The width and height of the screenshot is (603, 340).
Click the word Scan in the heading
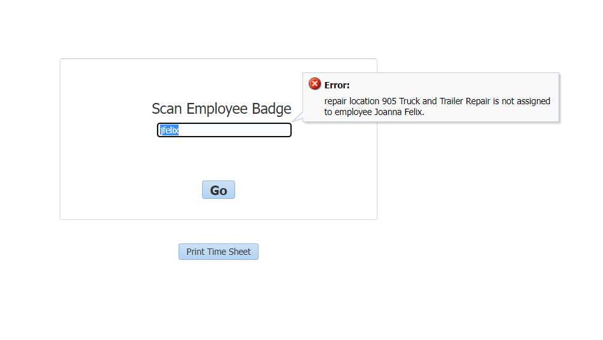pyautogui.click(x=166, y=109)
